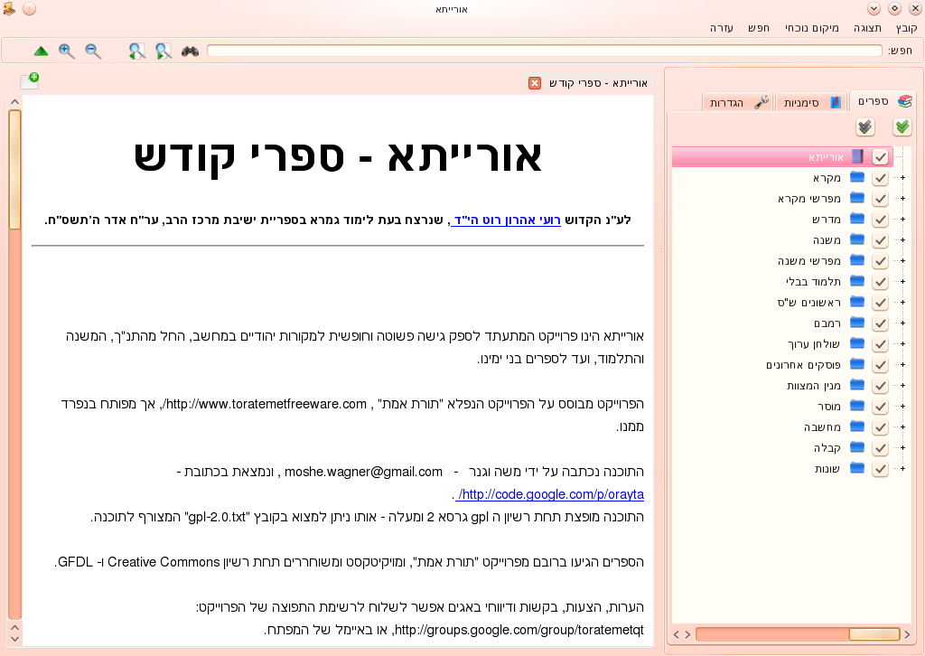Zoom out with the minus magnifier
This screenshot has width=925, height=656.
93,52
